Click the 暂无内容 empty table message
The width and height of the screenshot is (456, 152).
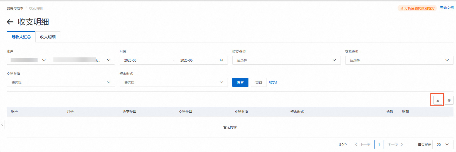point(230,127)
